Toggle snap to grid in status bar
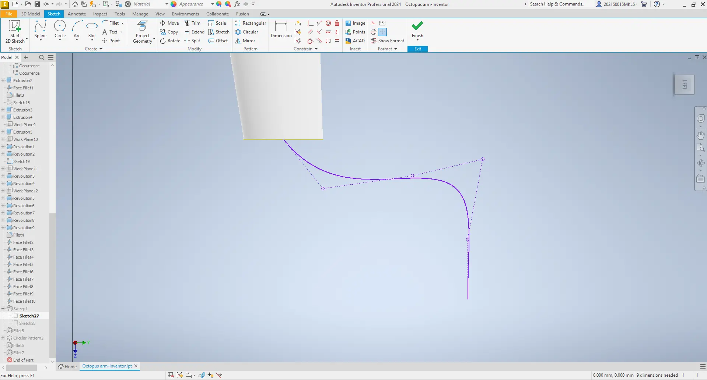 click(x=170, y=374)
